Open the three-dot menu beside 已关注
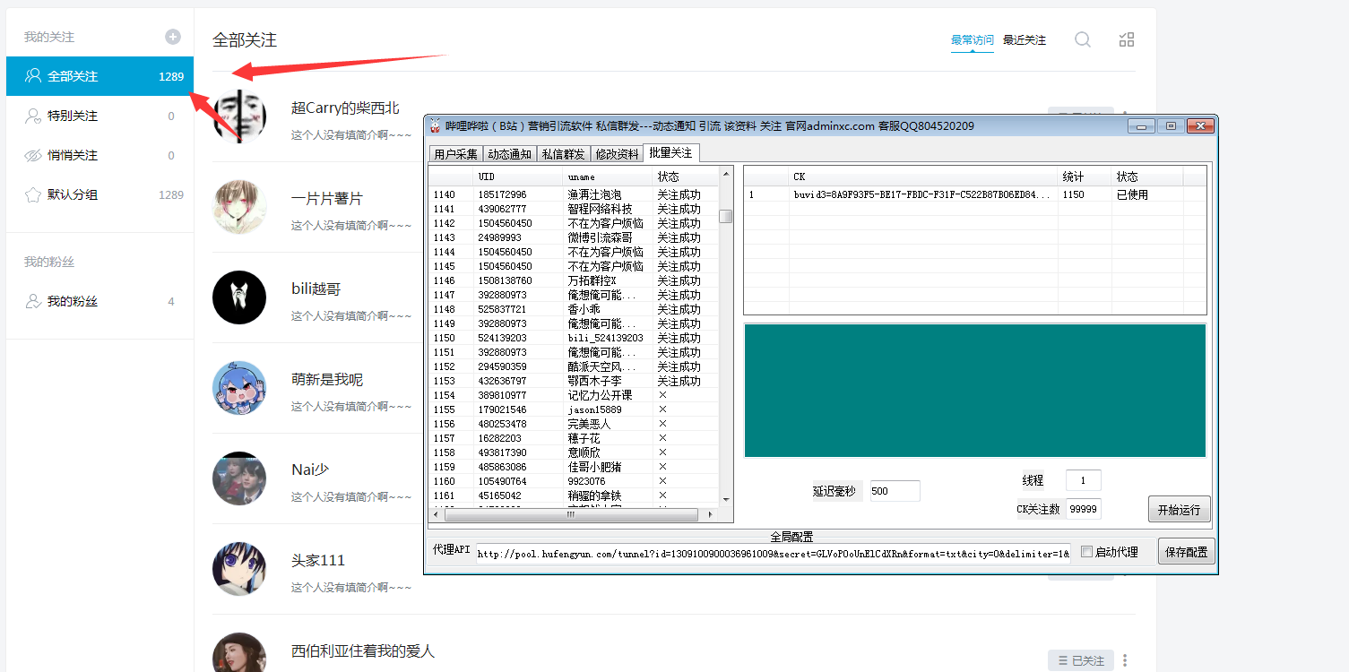This screenshot has height=672, width=1349. [1124, 659]
